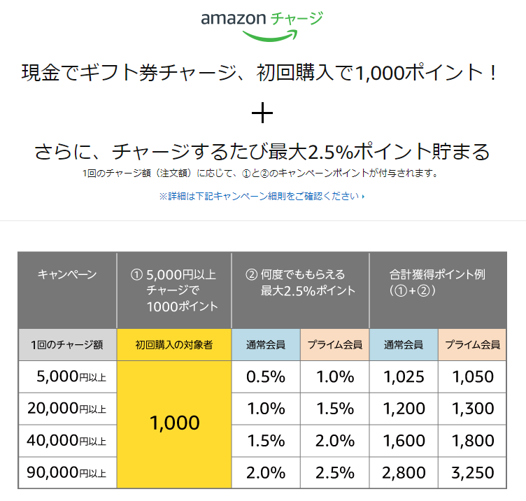
Task: Select the 1回のチャージ額 column header
Action: [67, 344]
